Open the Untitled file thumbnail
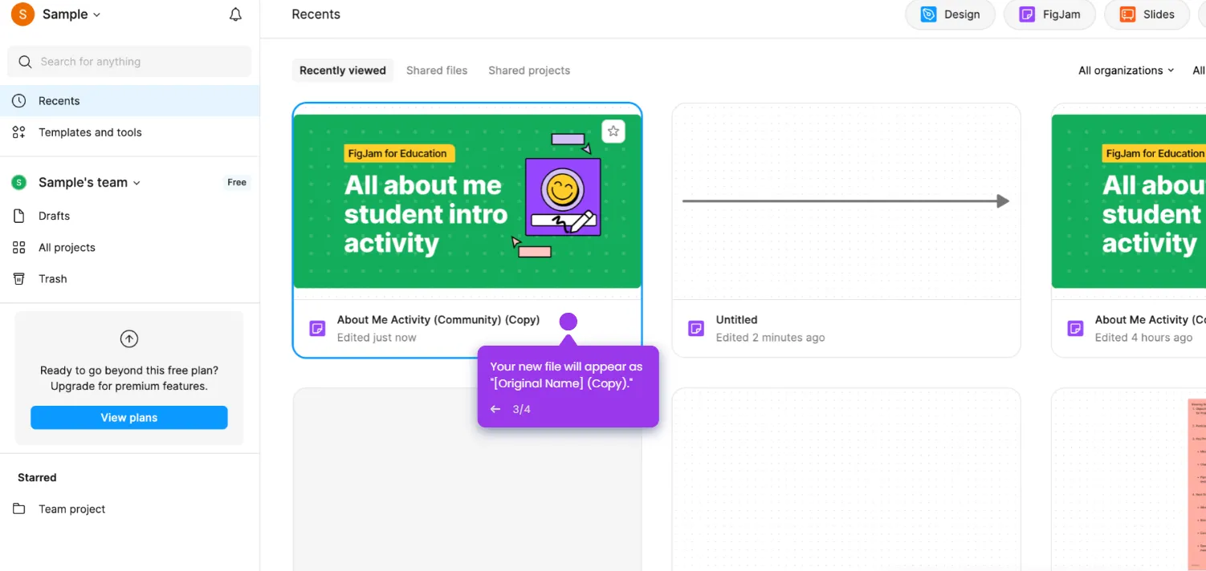 coord(846,201)
